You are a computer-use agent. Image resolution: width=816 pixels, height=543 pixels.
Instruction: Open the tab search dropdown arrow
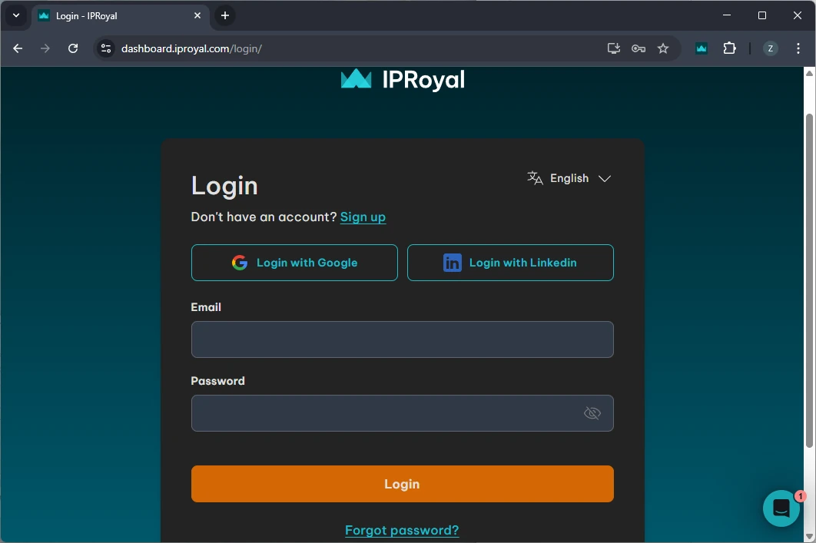(15, 15)
